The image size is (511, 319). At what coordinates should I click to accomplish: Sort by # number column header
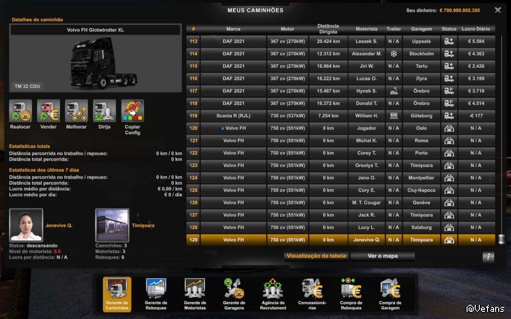[x=193, y=29]
